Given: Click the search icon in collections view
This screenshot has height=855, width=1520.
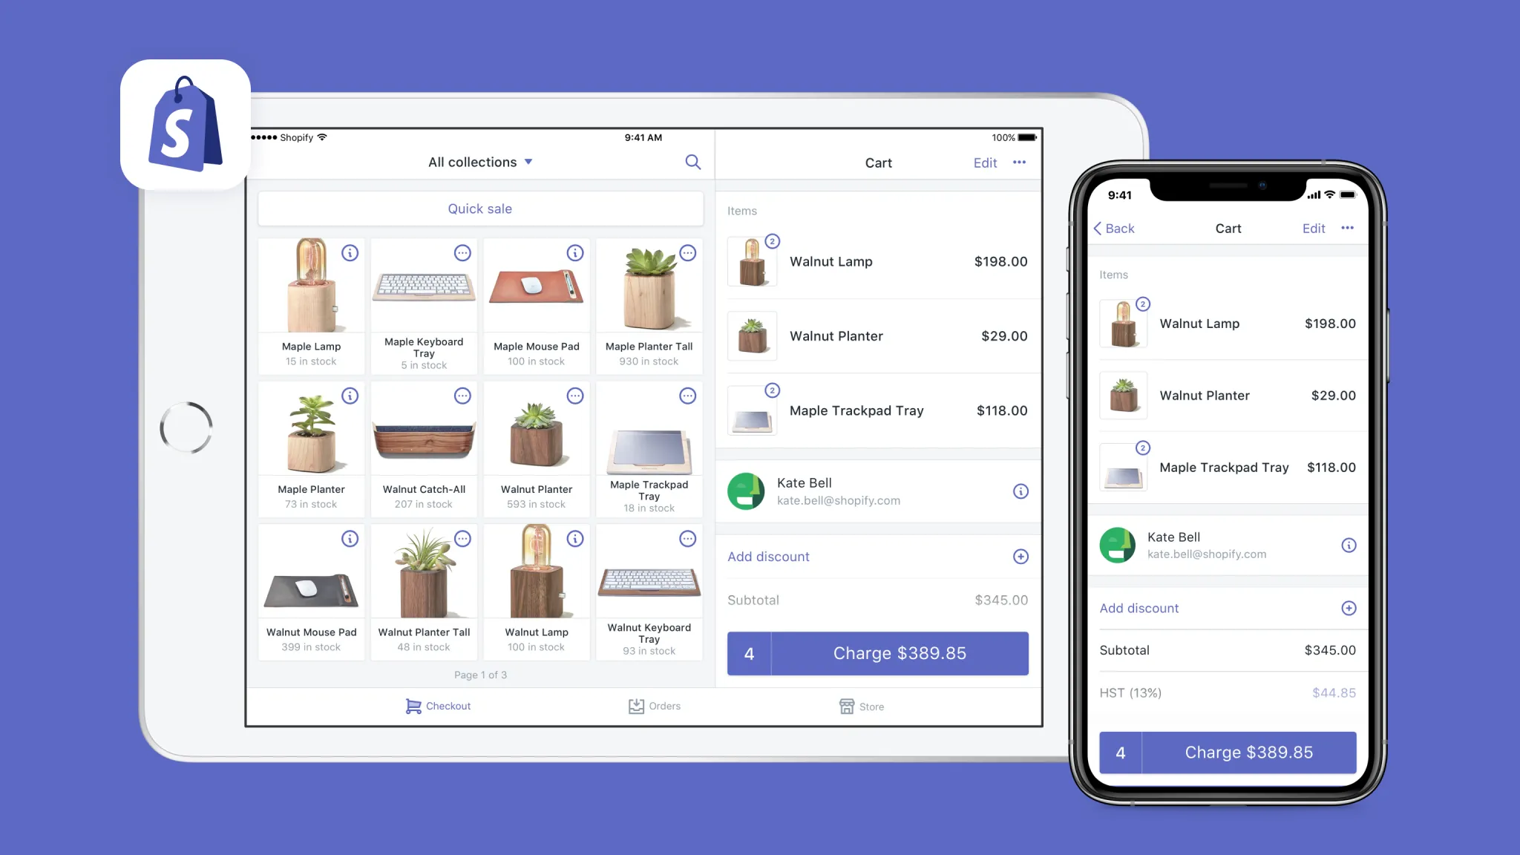Looking at the screenshot, I should click(x=692, y=162).
